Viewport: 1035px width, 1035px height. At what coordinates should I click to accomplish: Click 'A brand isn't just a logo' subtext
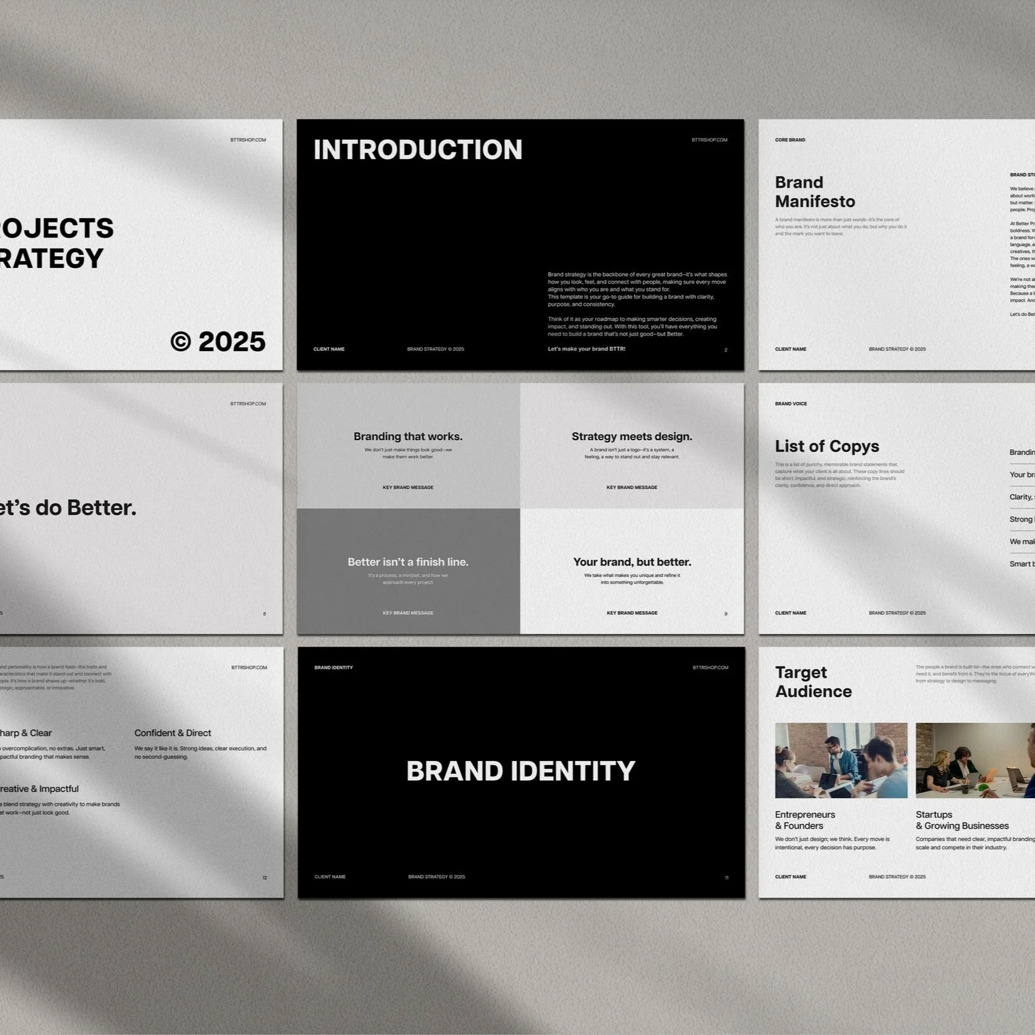[x=632, y=453]
